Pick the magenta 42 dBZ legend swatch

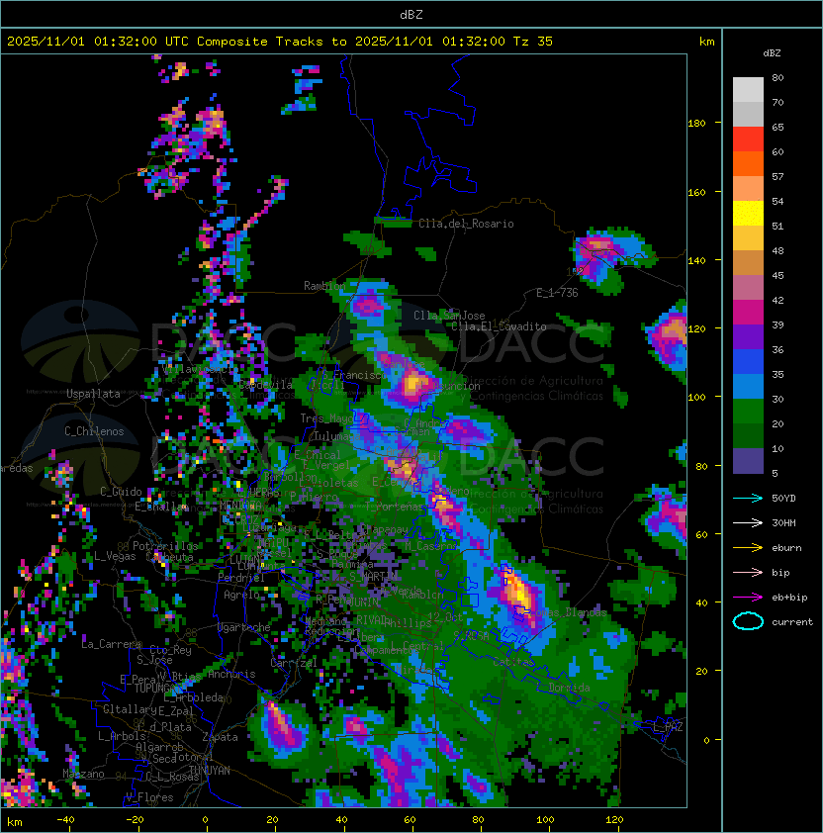click(748, 313)
